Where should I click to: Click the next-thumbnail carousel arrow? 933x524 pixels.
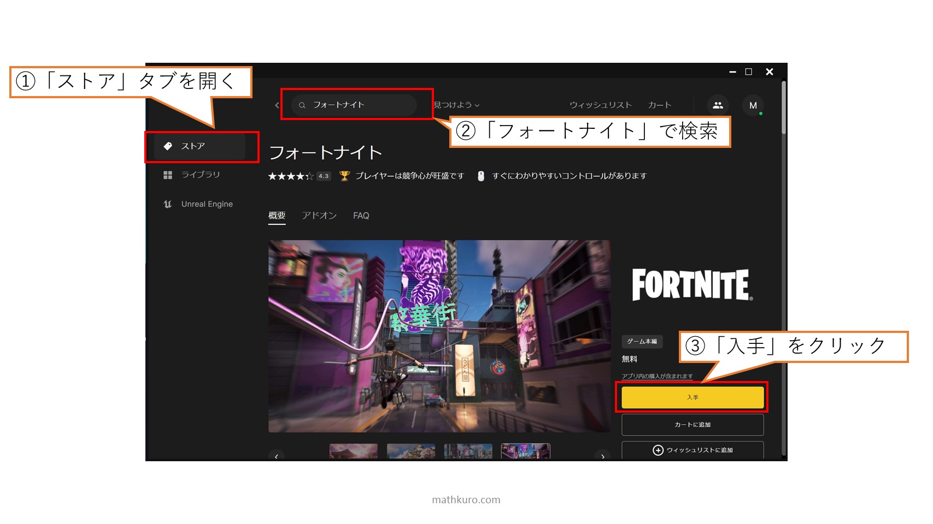(602, 456)
